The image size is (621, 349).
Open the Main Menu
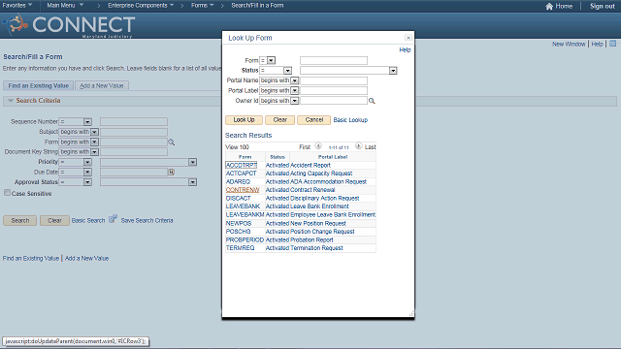tap(65, 6)
